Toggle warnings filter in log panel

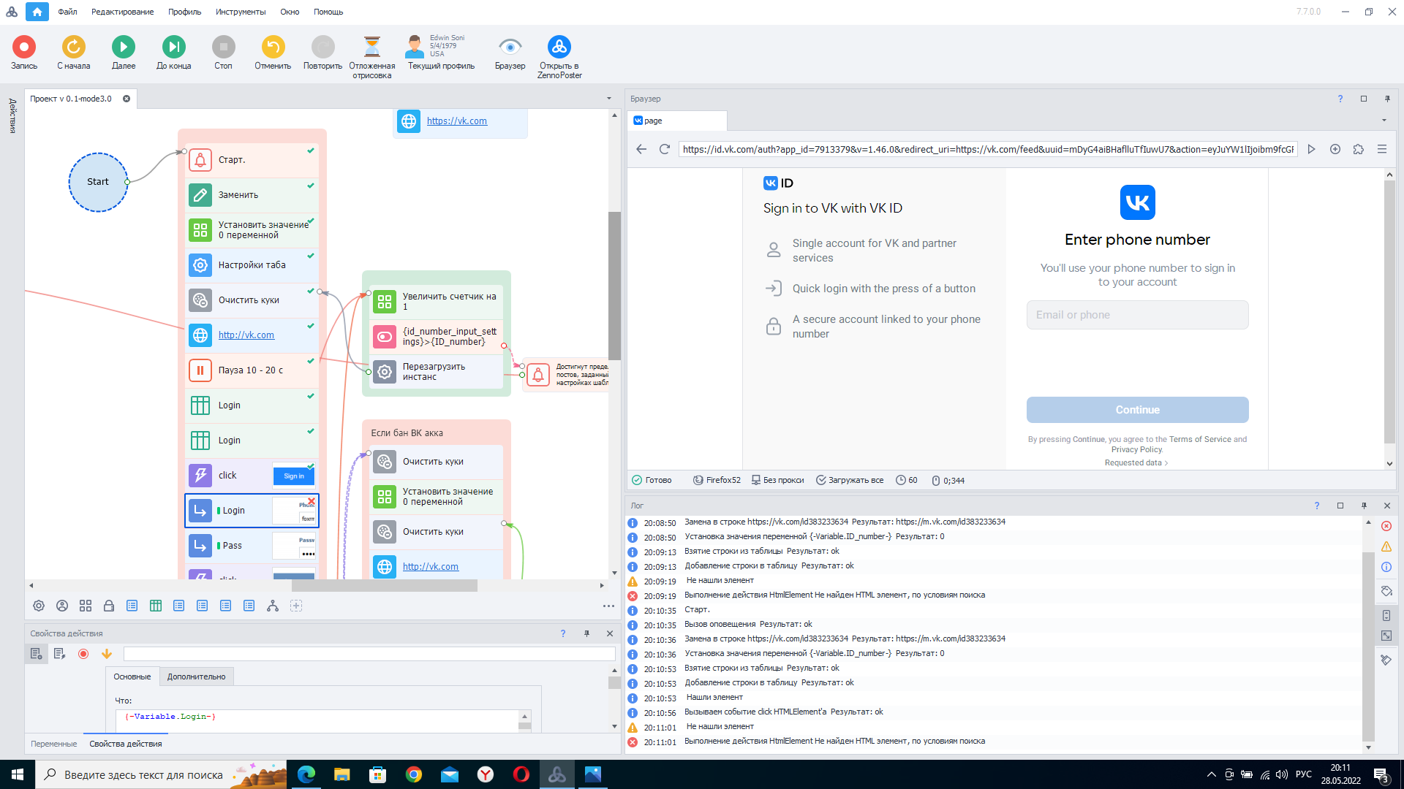(x=1386, y=546)
